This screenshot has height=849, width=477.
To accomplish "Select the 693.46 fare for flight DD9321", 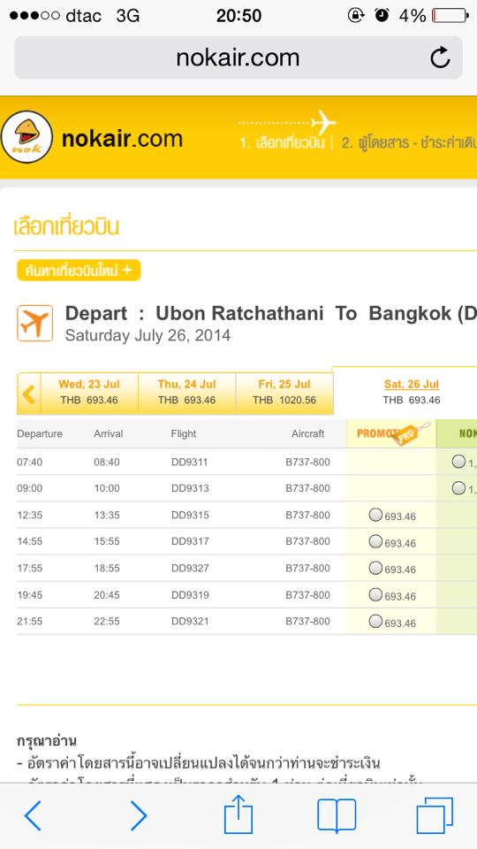I will pyautogui.click(x=375, y=621).
